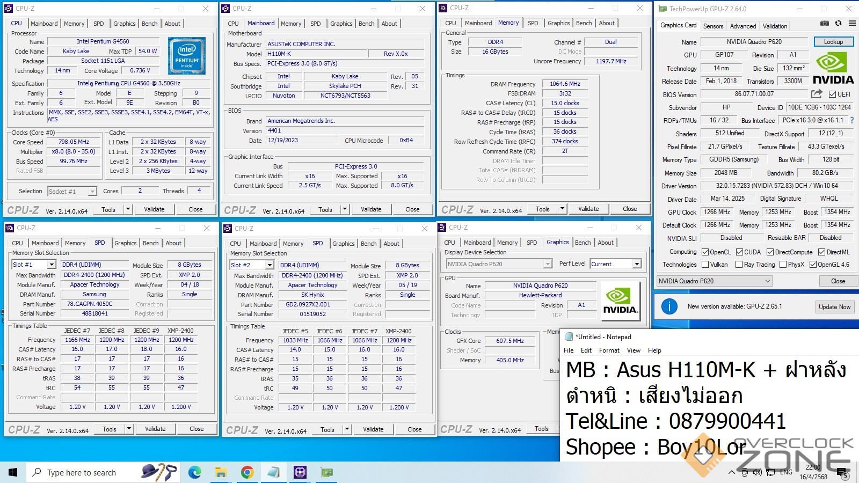Image resolution: width=859 pixels, height=483 pixels.
Task: Toggle the UEFI checkbox in GPU-Z
Action: click(832, 94)
